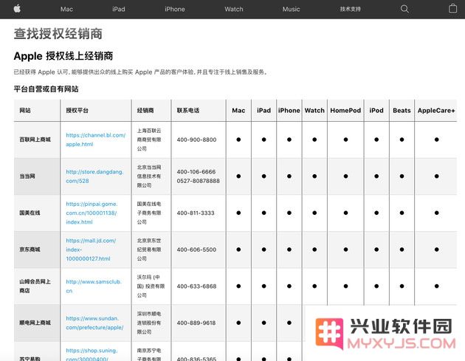Viewport: 465px width, 361px height.
Task: Click the Beats column header
Action: pos(402,110)
